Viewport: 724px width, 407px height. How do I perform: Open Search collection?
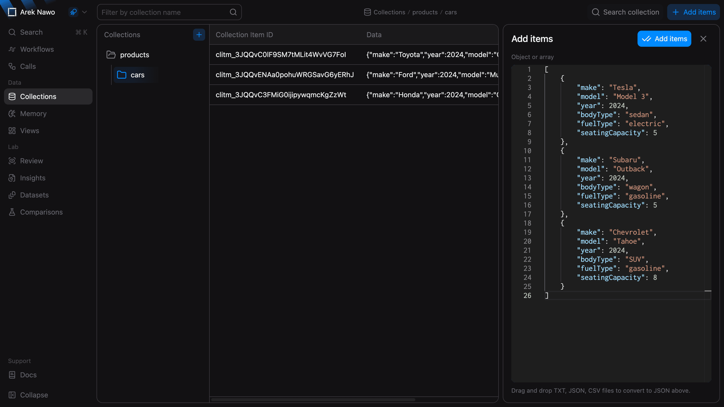(x=625, y=12)
